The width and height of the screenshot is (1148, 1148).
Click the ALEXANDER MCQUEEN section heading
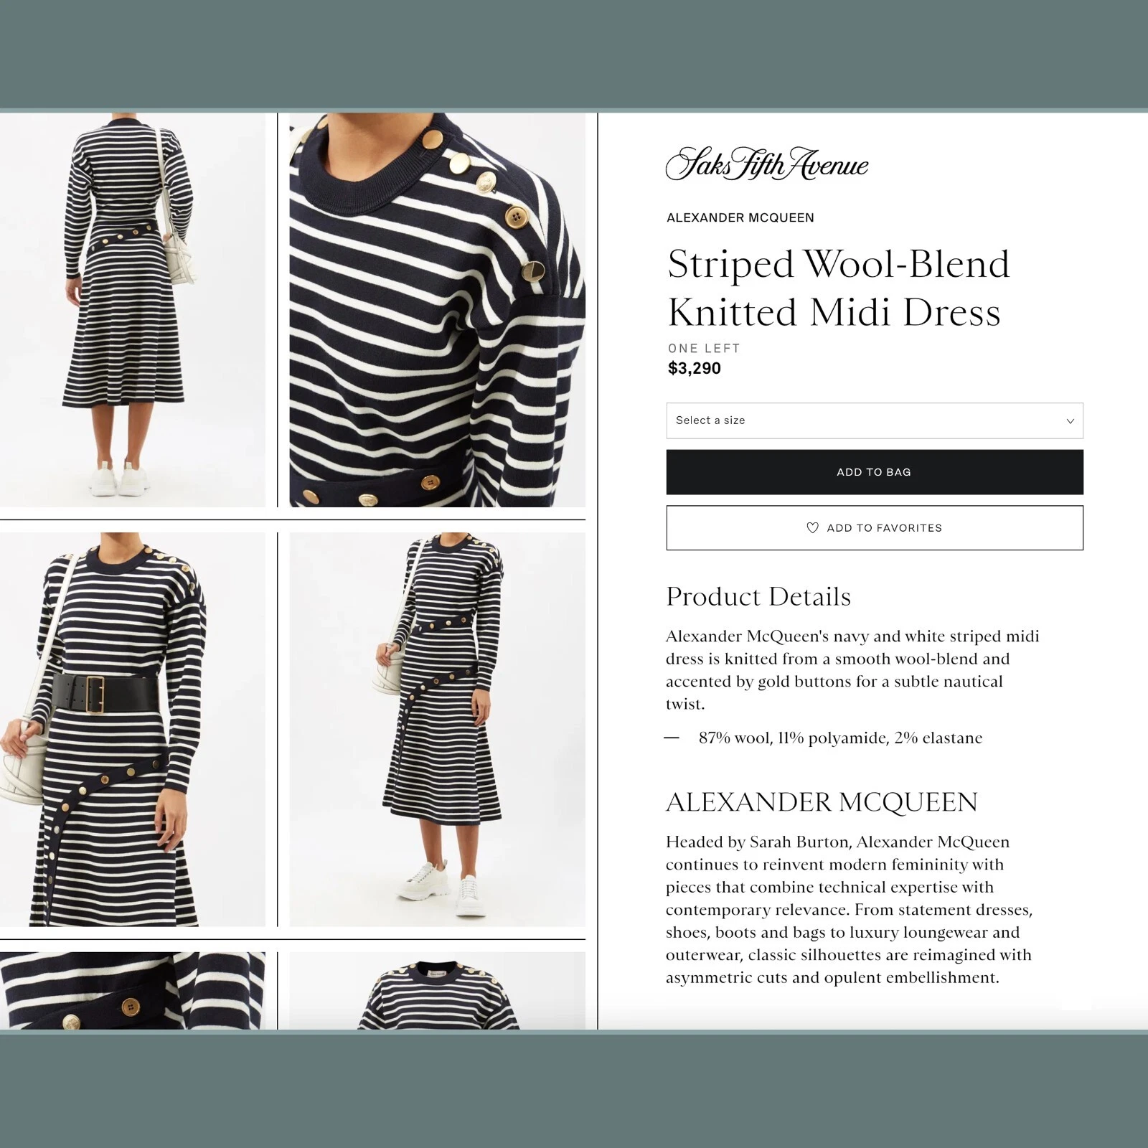click(x=822, y=802)
